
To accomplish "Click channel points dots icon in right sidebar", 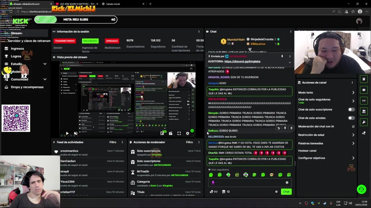I will pyautogui.click(x=364, y=133).
